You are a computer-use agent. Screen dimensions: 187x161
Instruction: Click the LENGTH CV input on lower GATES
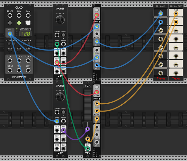57,112
